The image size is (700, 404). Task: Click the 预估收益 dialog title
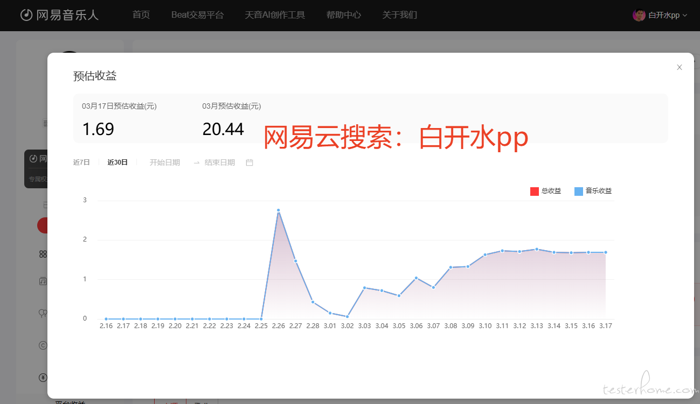coord(95,76)
